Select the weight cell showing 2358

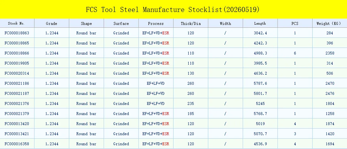tap(330, 53)
